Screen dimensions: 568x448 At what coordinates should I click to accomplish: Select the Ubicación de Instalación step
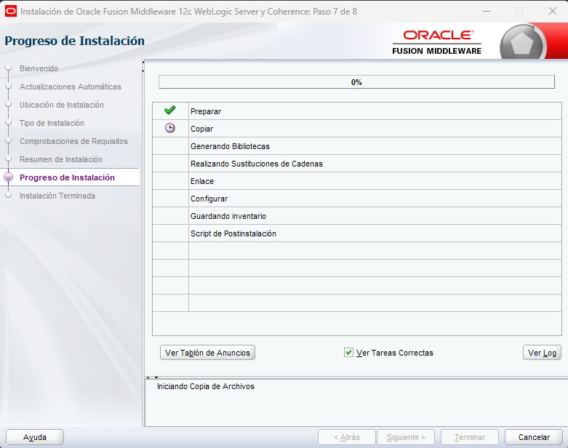point(62,105)
